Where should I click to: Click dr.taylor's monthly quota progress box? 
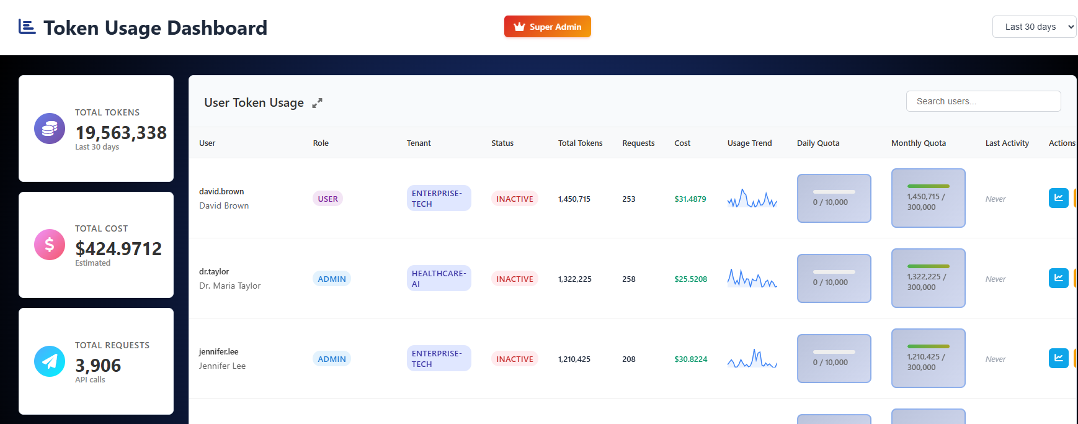coord(928,278)
